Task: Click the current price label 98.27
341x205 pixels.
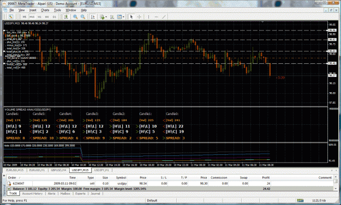Action: point(332,75)
